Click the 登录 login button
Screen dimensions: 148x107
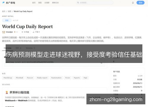coord(140,3)
